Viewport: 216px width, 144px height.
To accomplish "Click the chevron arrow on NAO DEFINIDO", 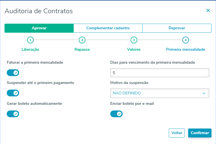I will 204,93.
